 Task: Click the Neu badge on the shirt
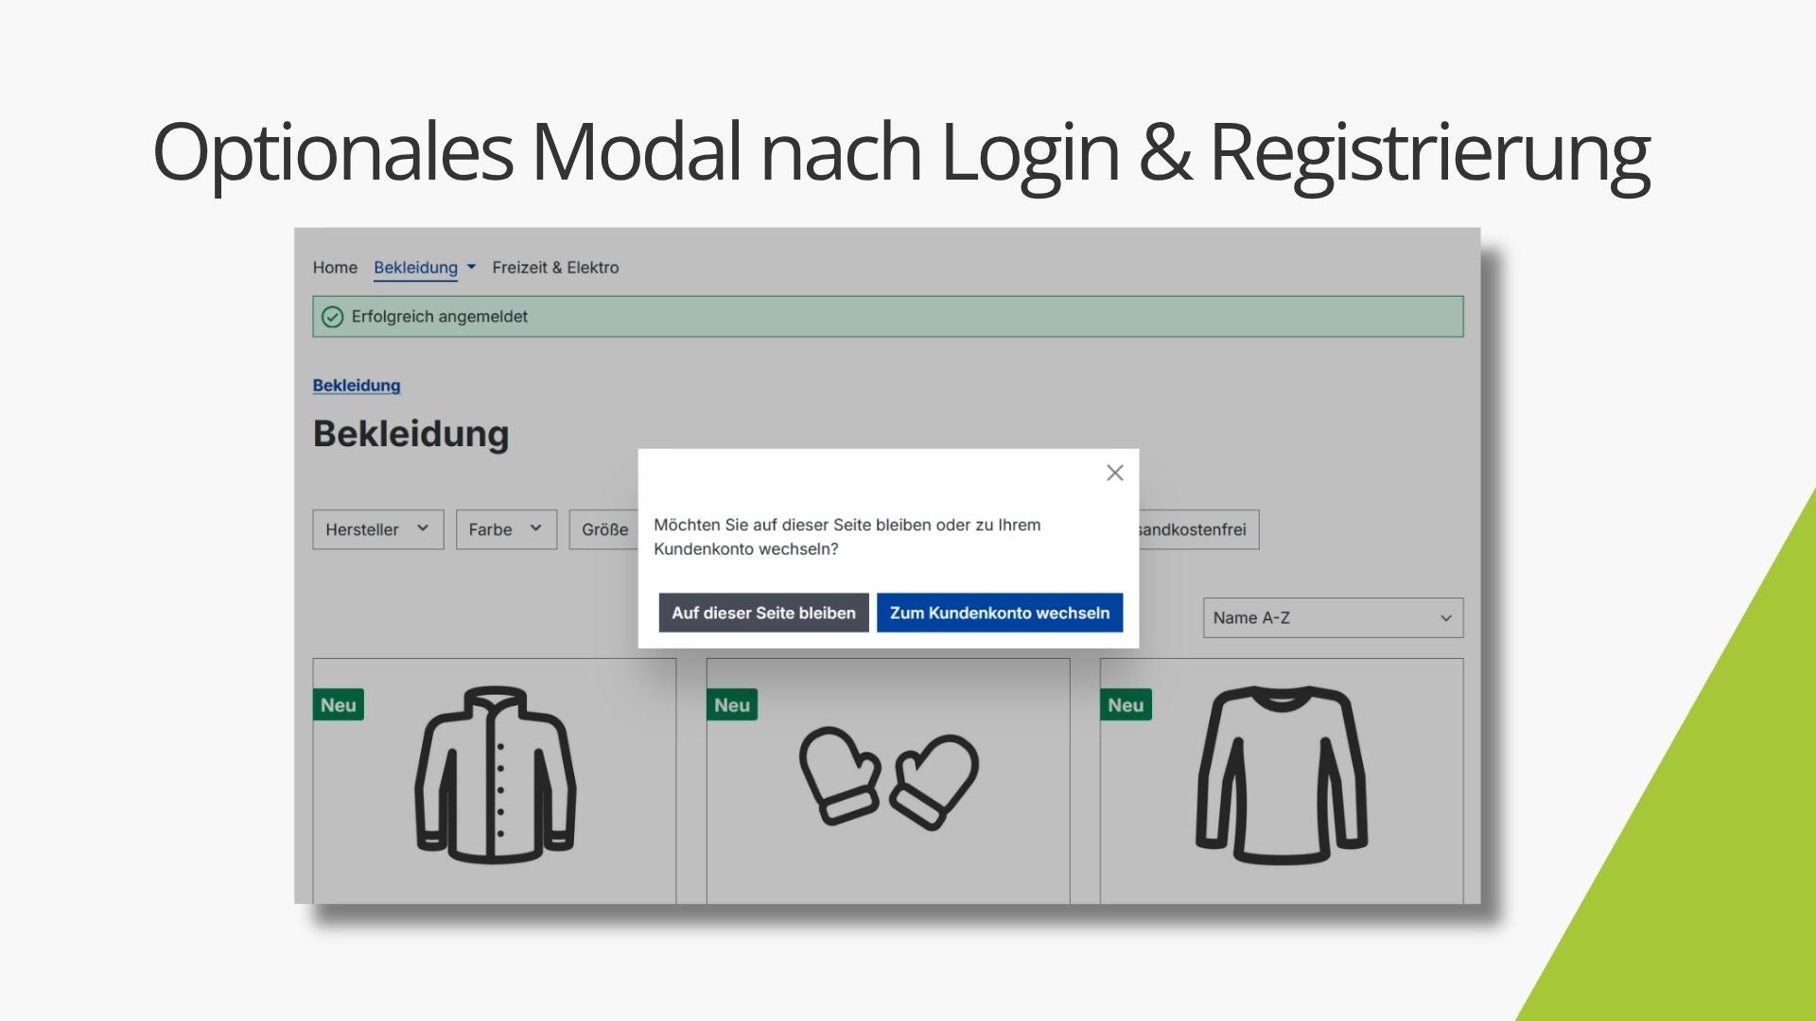(x=1126, y=705)
